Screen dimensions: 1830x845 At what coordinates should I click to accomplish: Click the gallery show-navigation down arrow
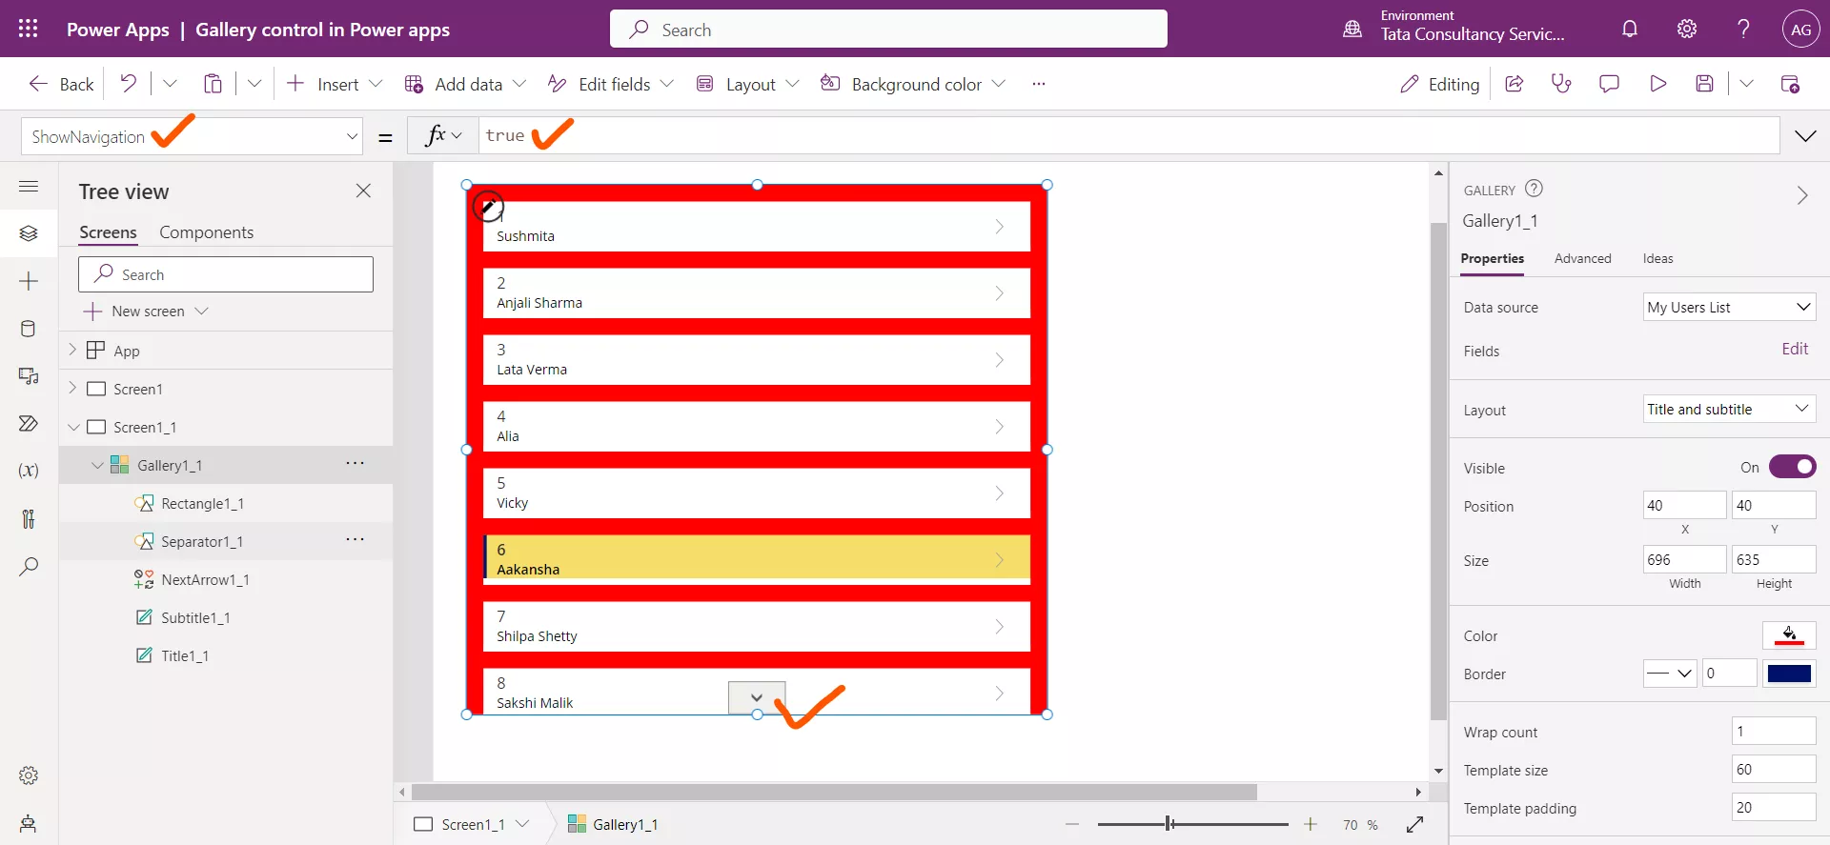[757, 697]
